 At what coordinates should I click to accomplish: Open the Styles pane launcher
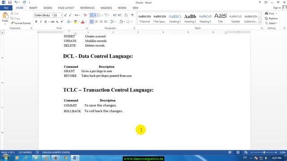[x=261, y=28]
